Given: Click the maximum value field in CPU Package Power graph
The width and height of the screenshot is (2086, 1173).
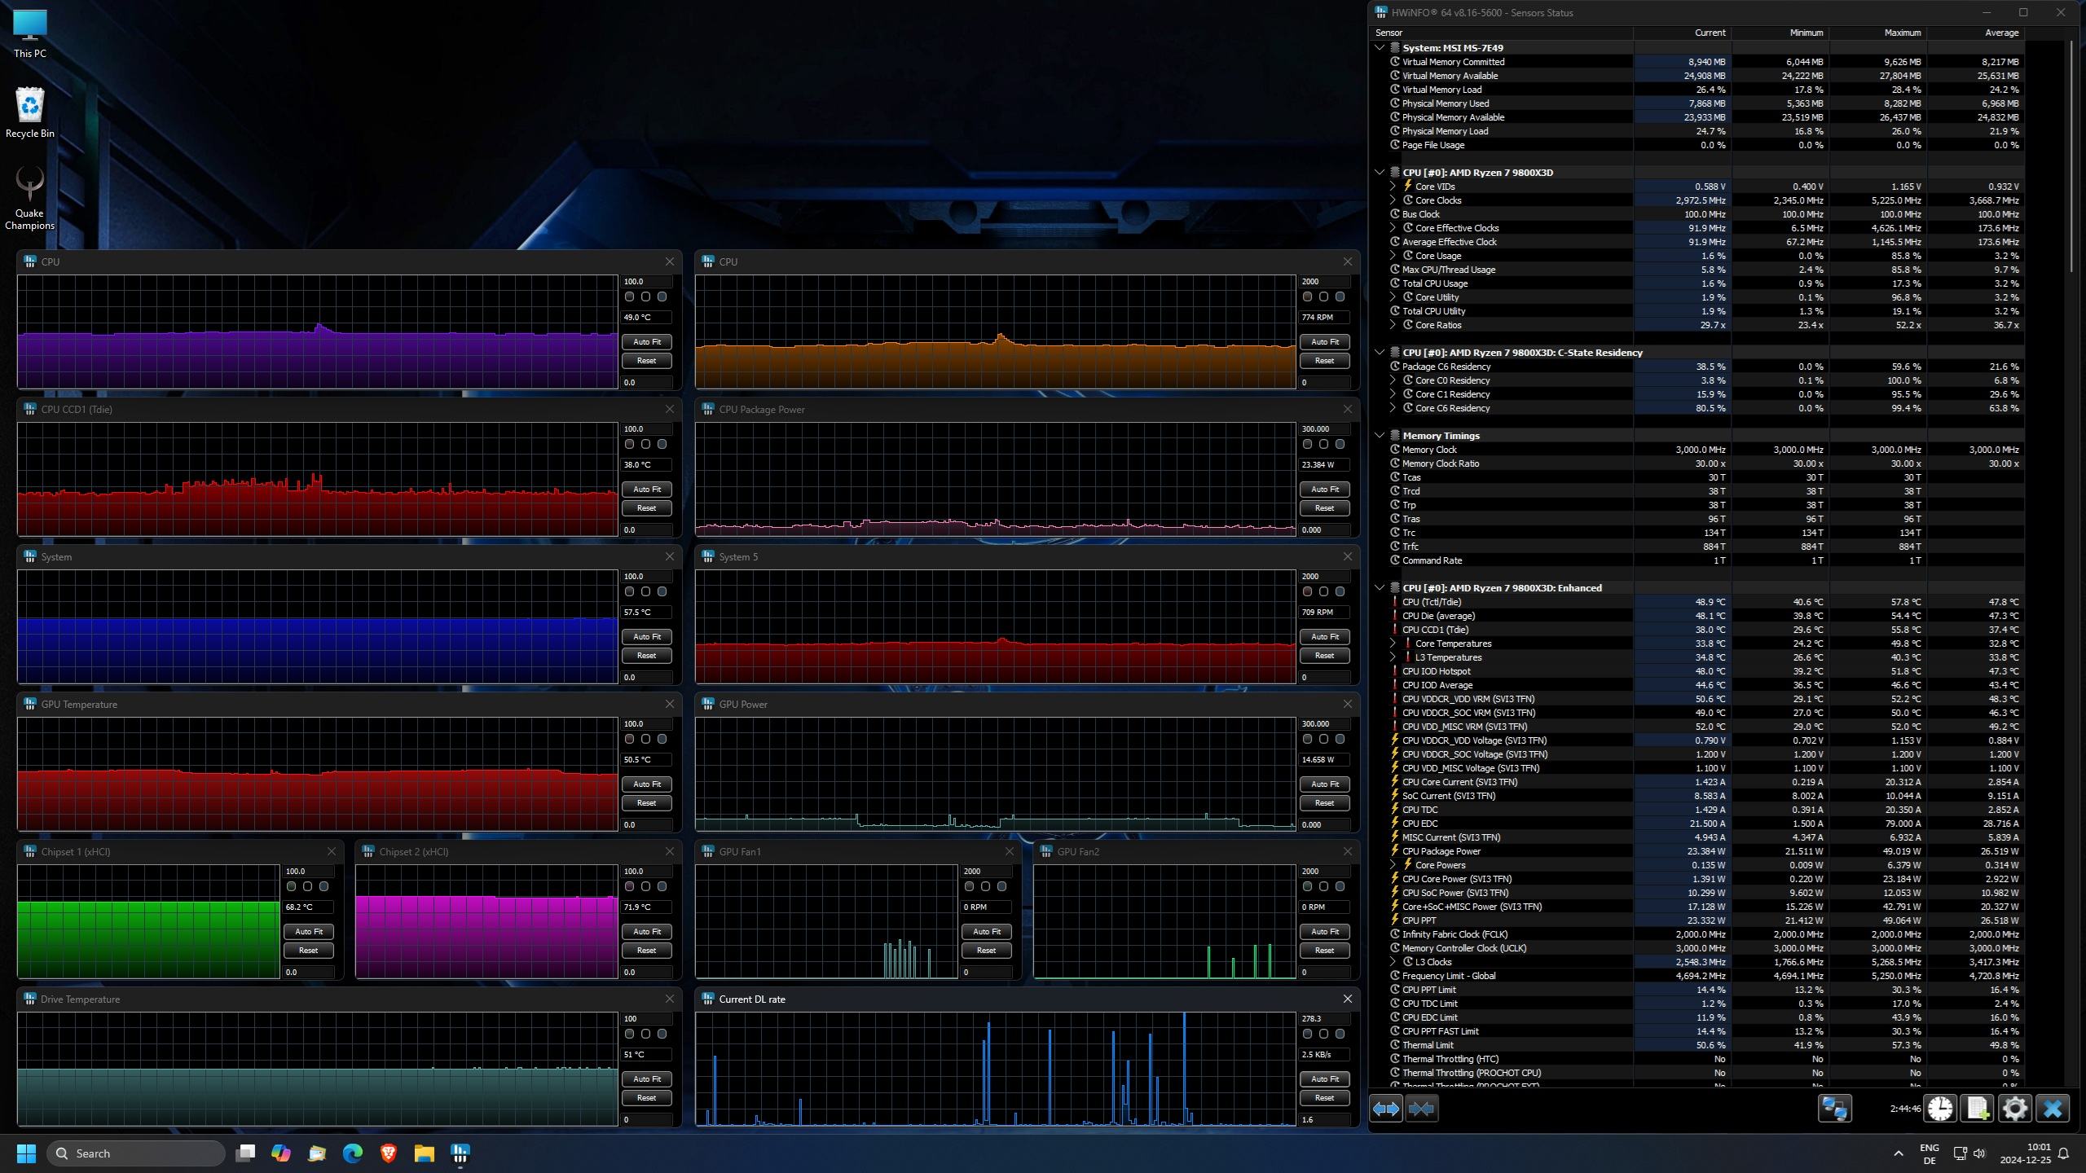Looking at the screenshot, I should pos(1324,429).
